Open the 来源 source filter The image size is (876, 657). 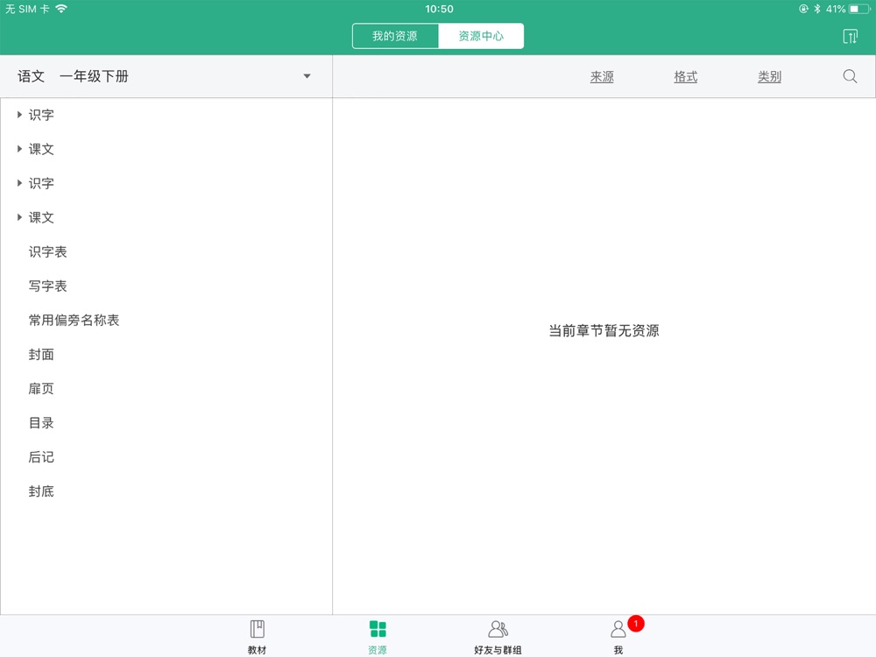(x=602, y=76)
